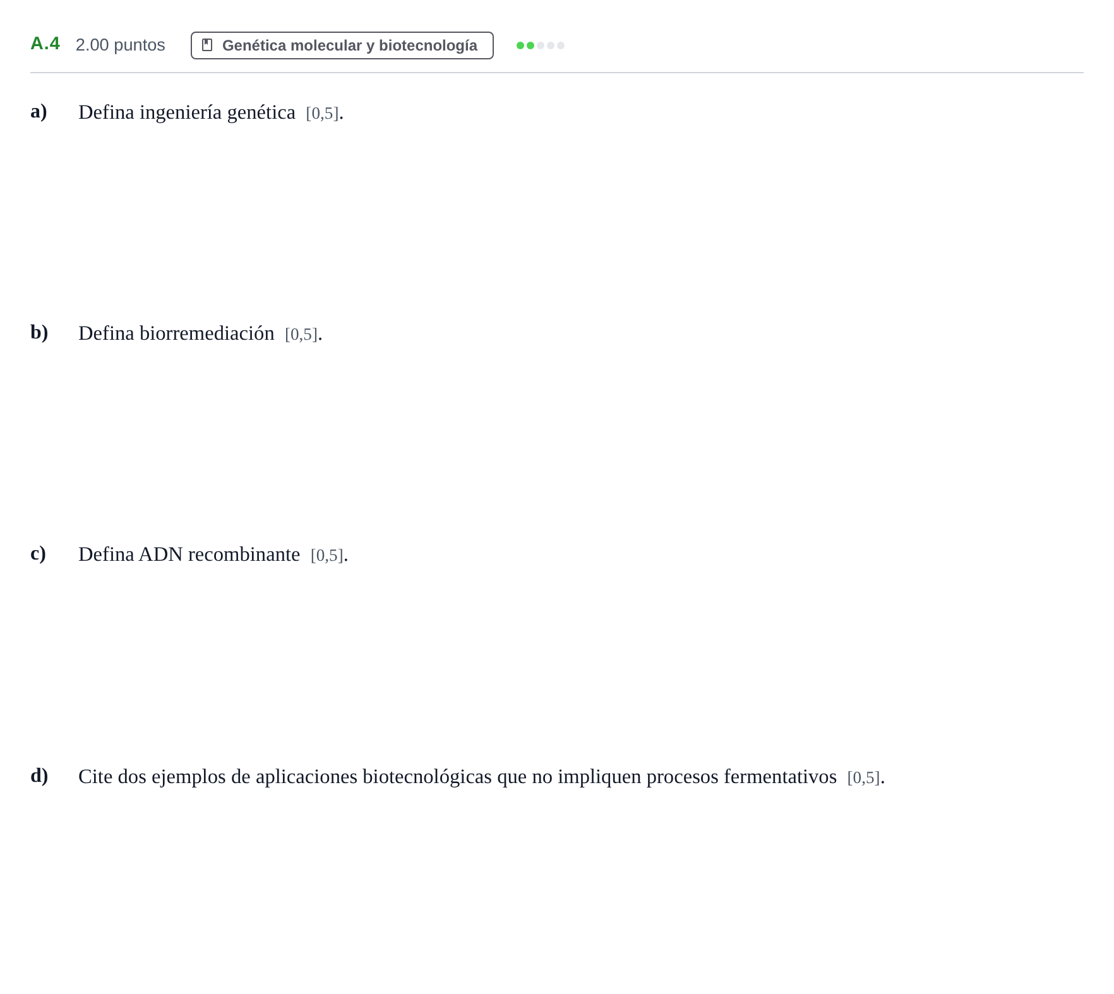
Task: Click the d) item label
Action: coord(39,775)
